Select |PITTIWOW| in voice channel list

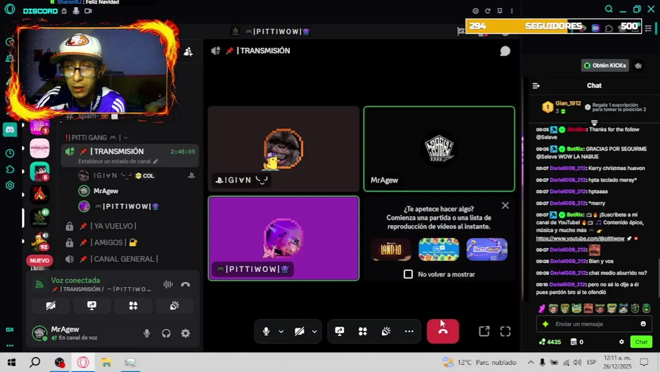(x=127, y=206)
